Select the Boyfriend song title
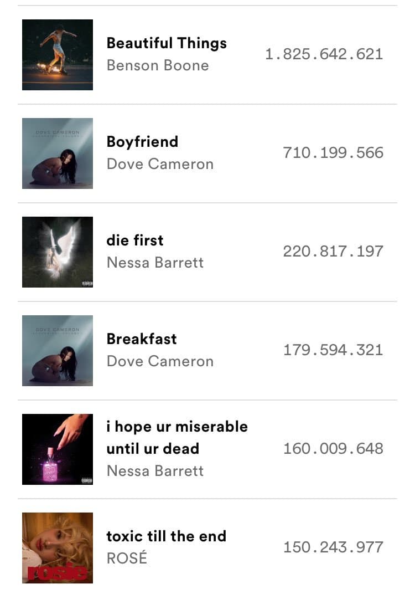 pos(142,142)
